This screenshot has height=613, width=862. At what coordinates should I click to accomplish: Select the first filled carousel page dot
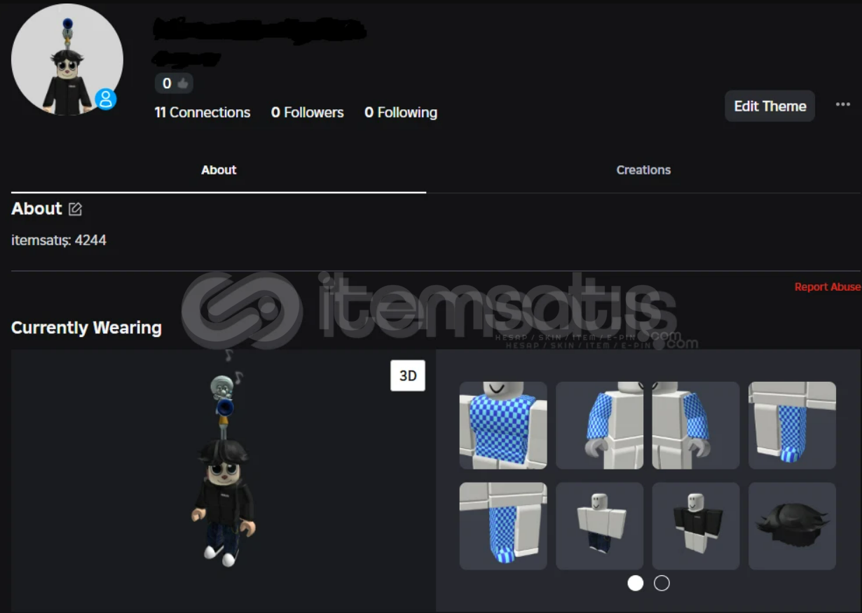pos(636,583)
